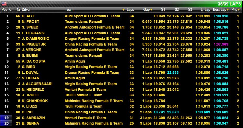The width and height of the screenshot is (243, 128).
Task: Select driver S. SARRAZIN
Action: click(33, 118)
